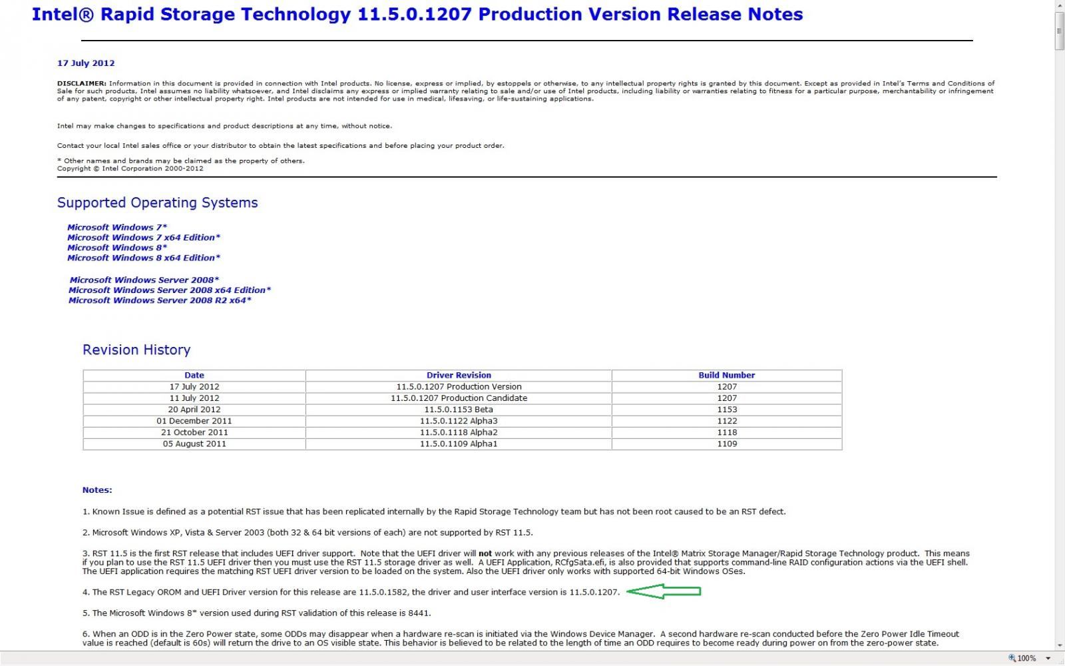Select 'Microsoft Windows Server 2008 R2 x64*' entry
The height and width of the screenshot is (666, 1065).
(x=160, y=300)
